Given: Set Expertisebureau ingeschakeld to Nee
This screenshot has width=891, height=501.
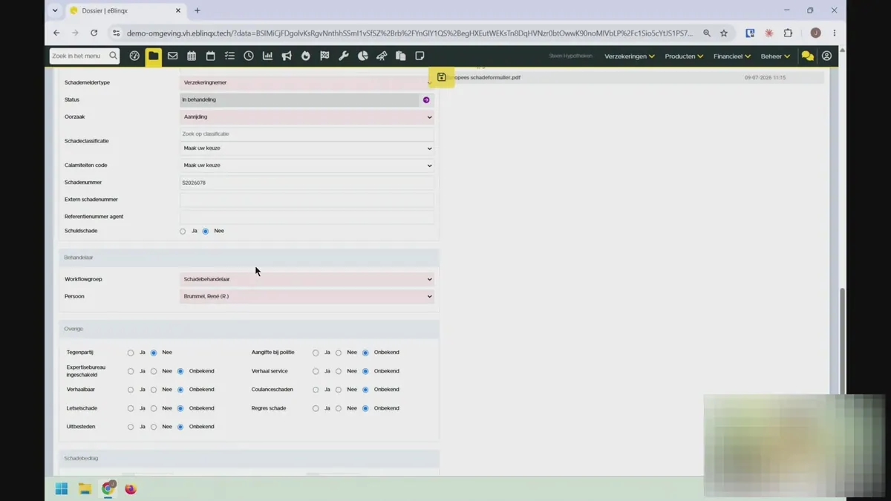Looking at the screenshot, I should coord(154,371).
